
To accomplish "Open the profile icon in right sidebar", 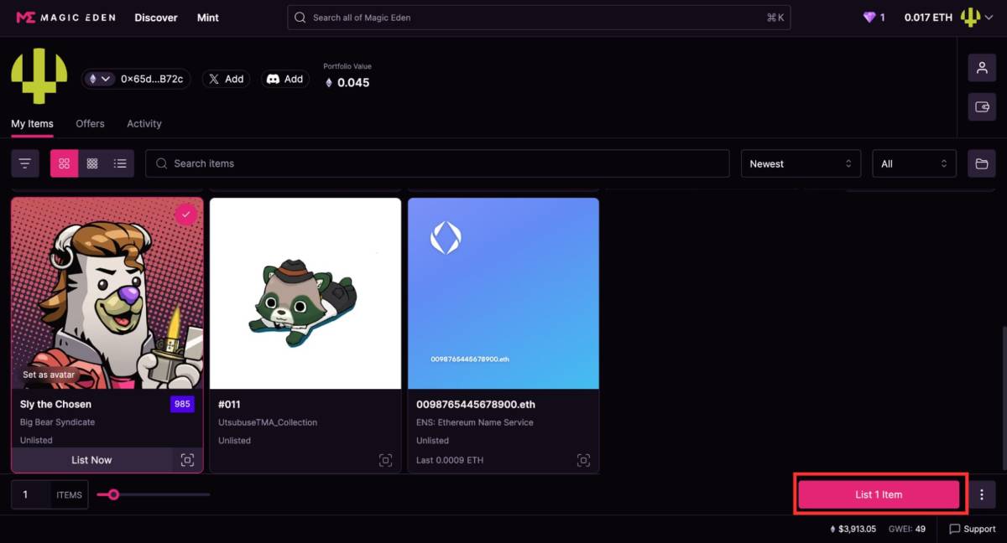I will 982,68.
